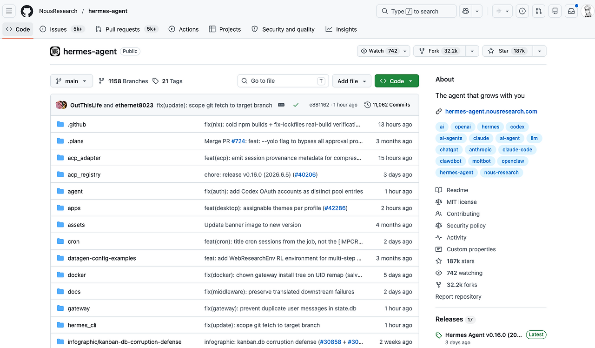The height and width of the screenshot is (348, 595).
Task: Click the claude-code topic tag
Action: tap(517, 150)
